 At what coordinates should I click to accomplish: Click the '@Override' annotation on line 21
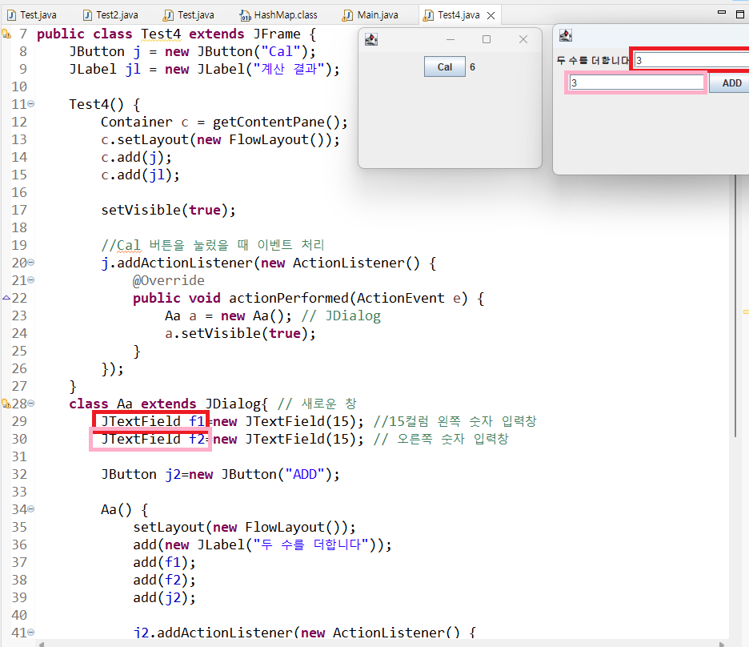click(169, 280)
